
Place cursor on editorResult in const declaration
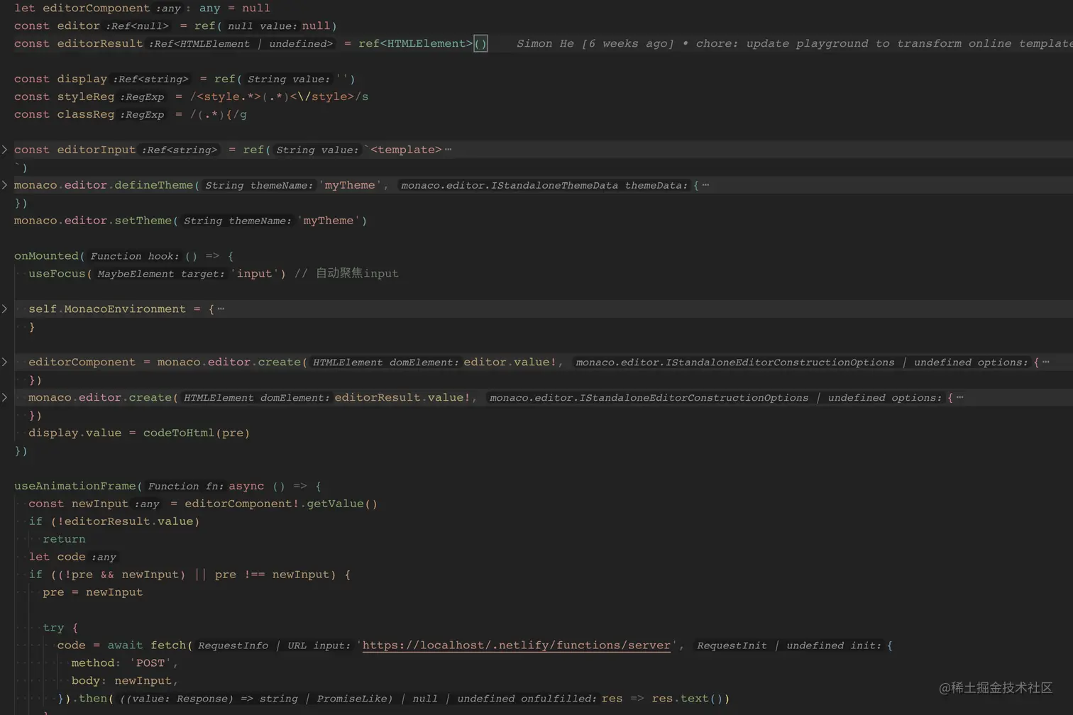[x=100, y=43]
